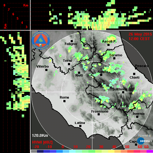The height and width of the screenshot is (153, 153).
Task: Select the Rieti city marker square
Action: pyautogui.click(x=79, y=73)
